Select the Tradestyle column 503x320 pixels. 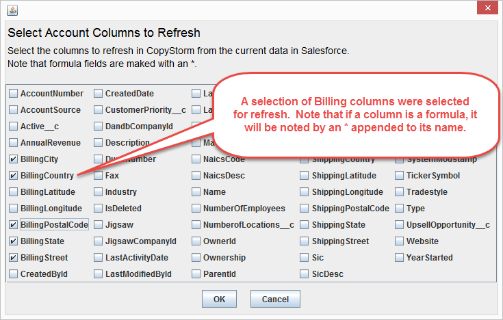(399, 191)
